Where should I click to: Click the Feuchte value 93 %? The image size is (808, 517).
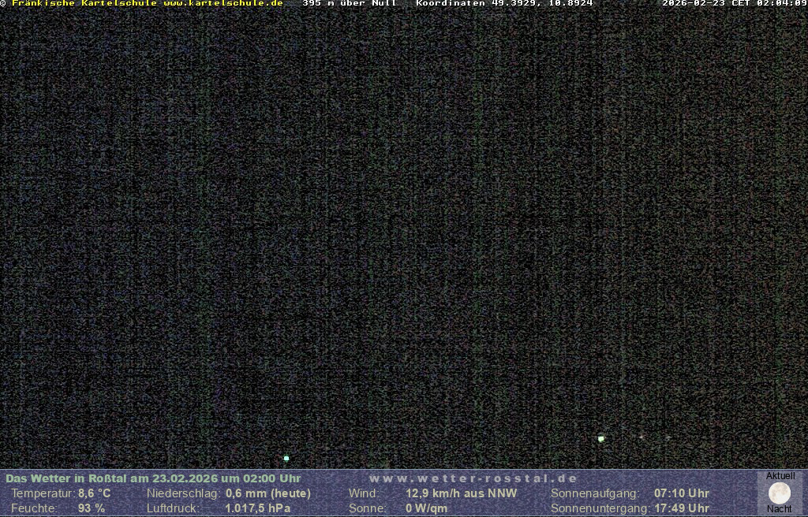(x=92, y=508)
